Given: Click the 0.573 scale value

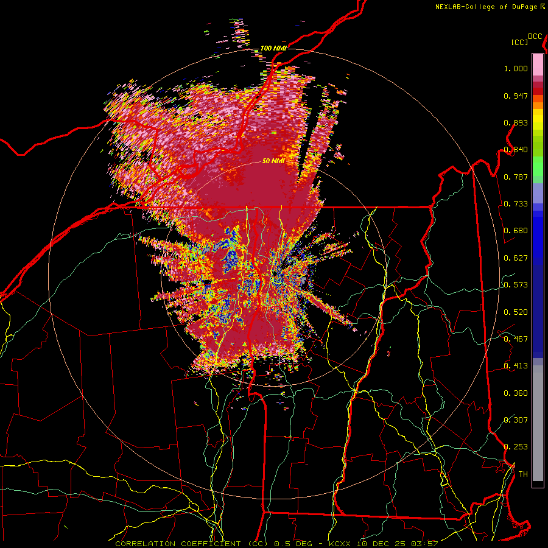Looking at the screenshot, I should [x=516, y=285].
